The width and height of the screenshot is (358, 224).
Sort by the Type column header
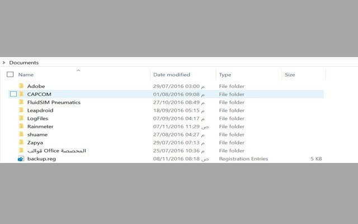click(x=225, y=74)
